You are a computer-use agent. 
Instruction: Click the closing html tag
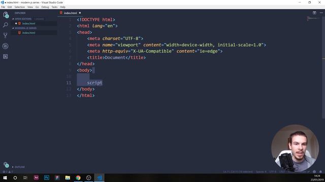(x=86, y=96)
